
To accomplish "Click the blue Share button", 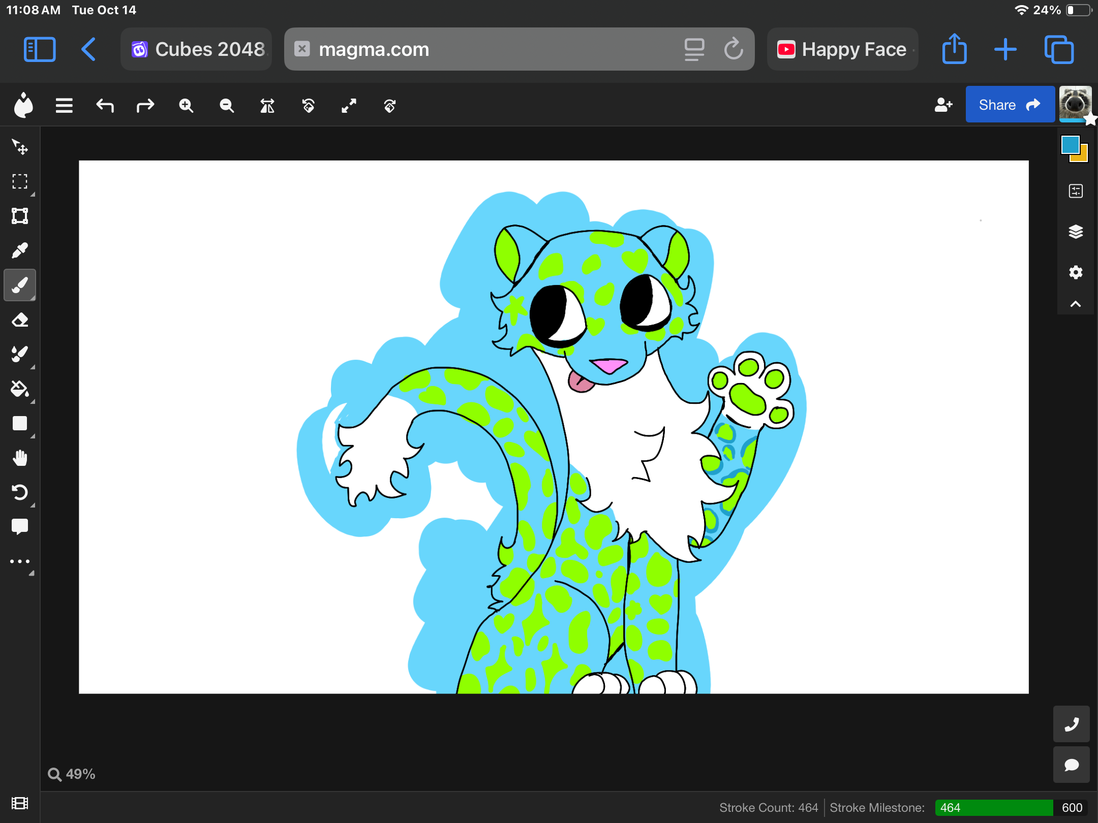I will click(1010, 105).
